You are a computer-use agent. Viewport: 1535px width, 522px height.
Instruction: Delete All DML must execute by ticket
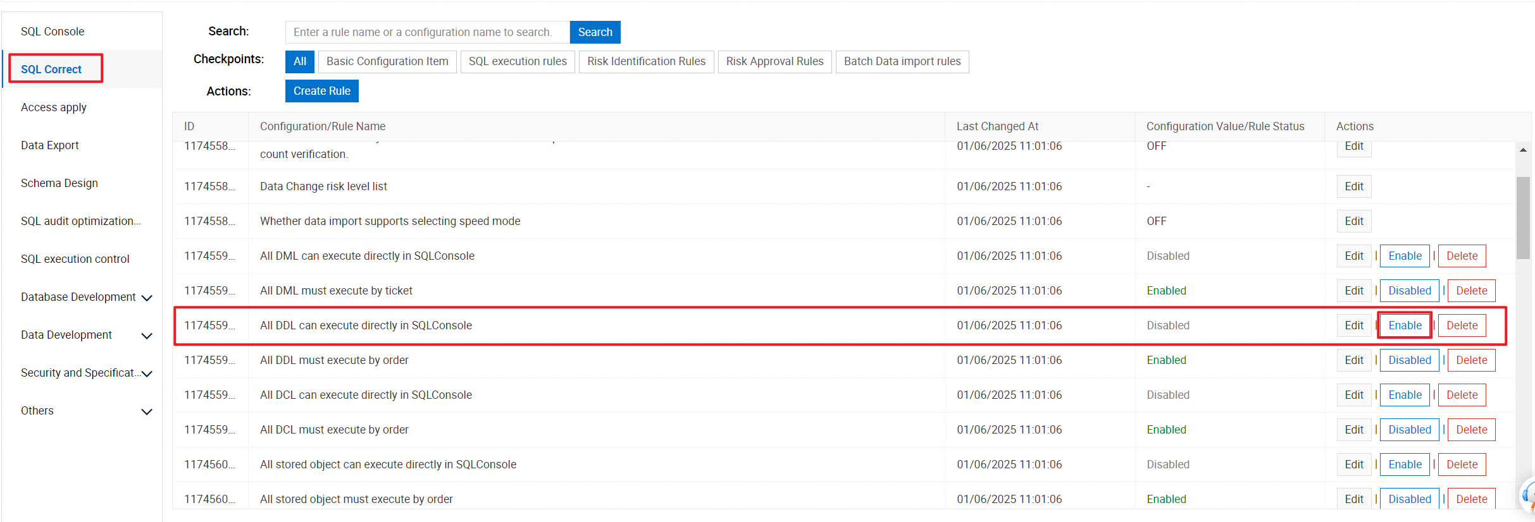click(x=1472, y=291)
